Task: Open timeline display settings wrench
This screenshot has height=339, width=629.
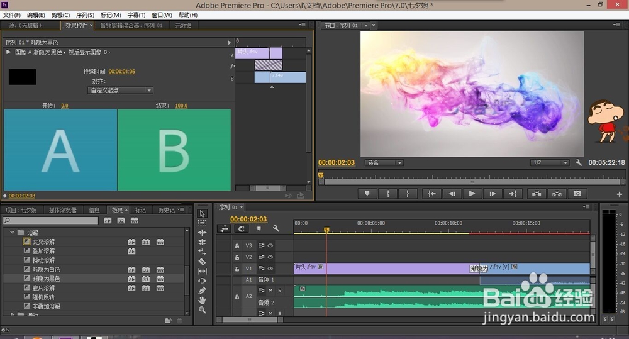Action: click(276, 228)
